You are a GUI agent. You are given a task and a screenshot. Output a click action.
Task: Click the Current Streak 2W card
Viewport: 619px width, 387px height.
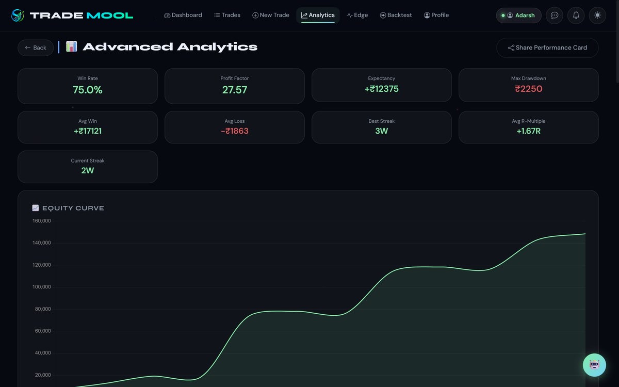point(88,167)
